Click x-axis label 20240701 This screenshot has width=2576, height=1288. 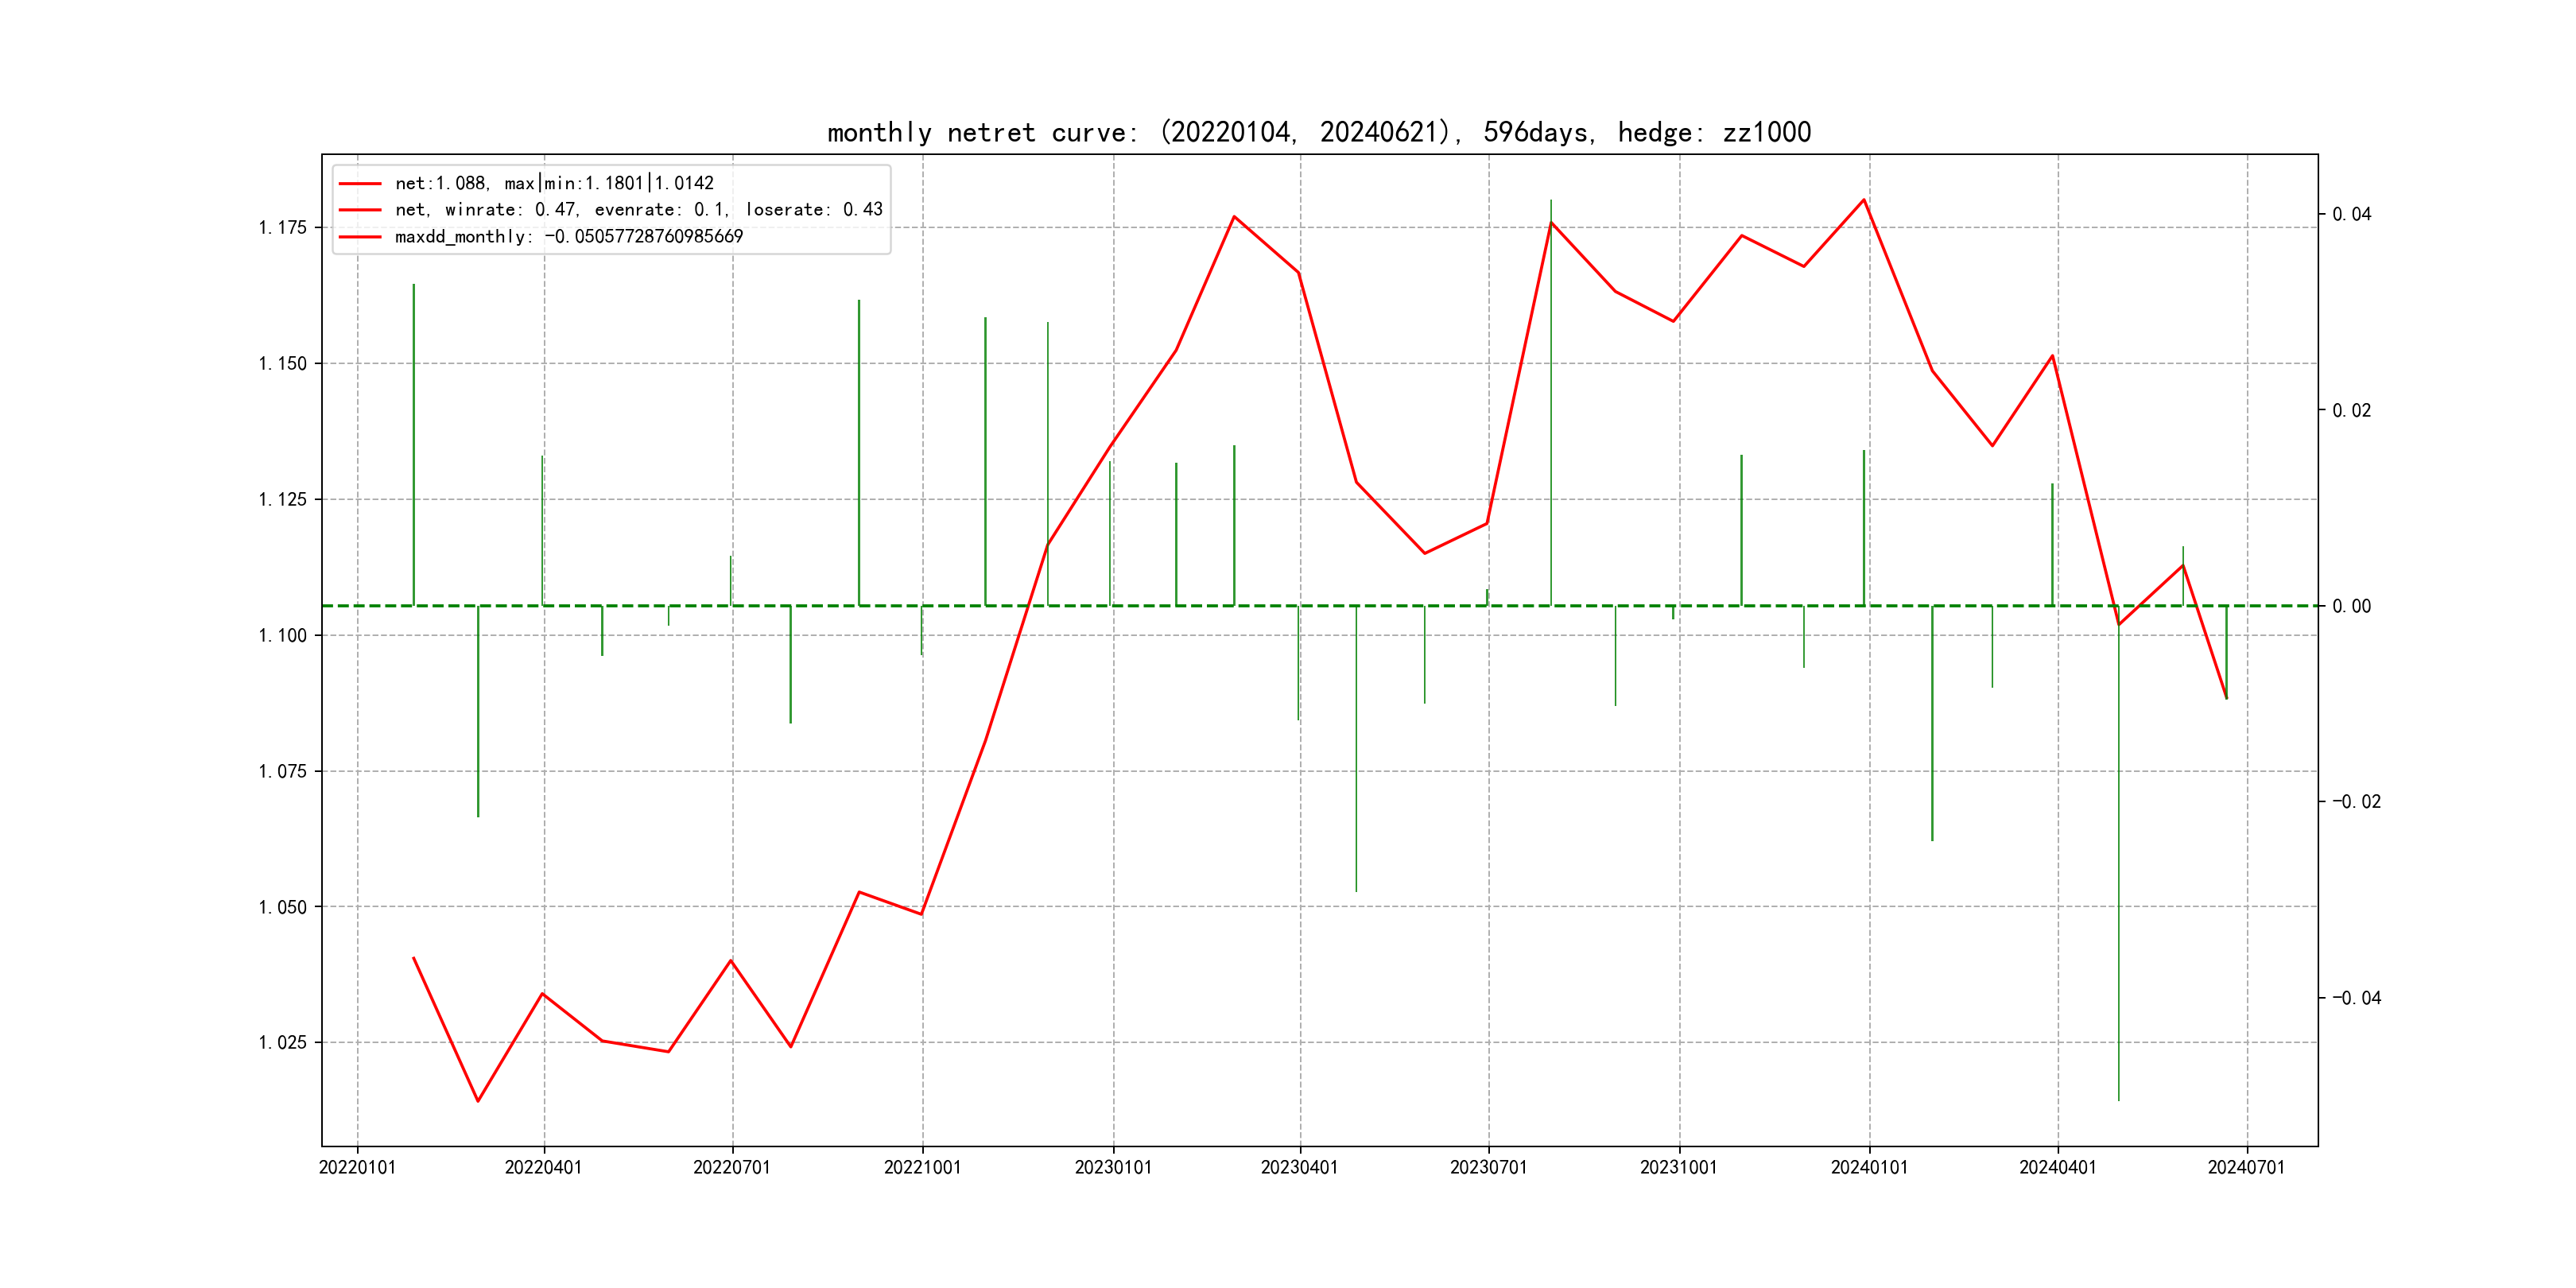tap(2246, 1168)
